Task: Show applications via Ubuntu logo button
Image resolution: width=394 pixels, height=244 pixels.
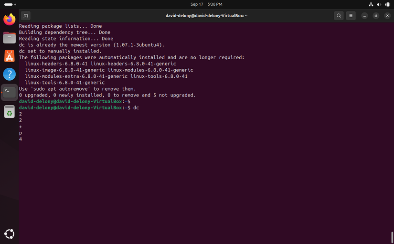Action: coord(9,234)
